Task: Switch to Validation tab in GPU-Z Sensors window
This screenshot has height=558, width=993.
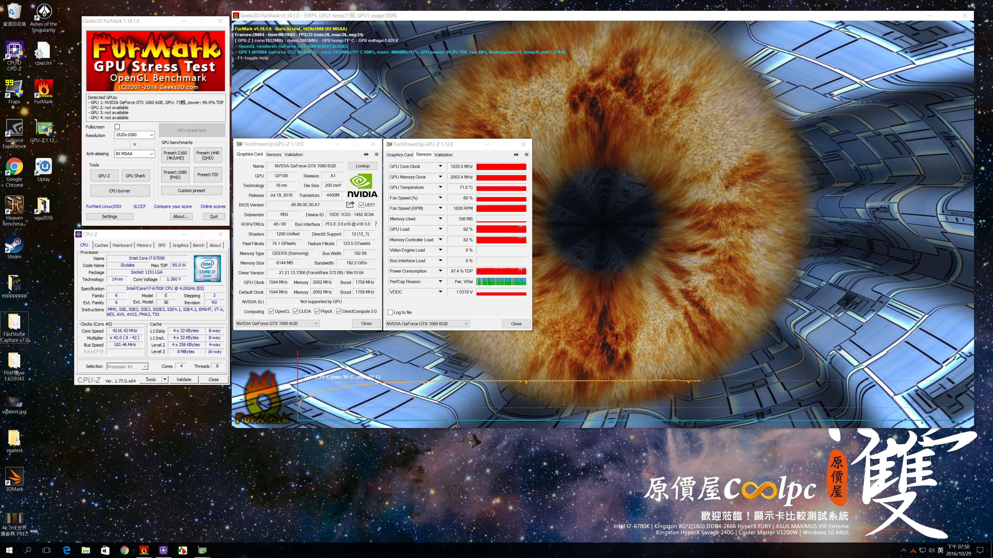Action: click(x=443, y=155)
